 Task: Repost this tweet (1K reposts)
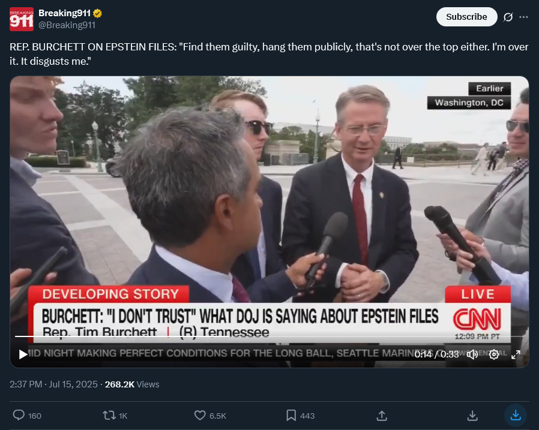(115, 416)
